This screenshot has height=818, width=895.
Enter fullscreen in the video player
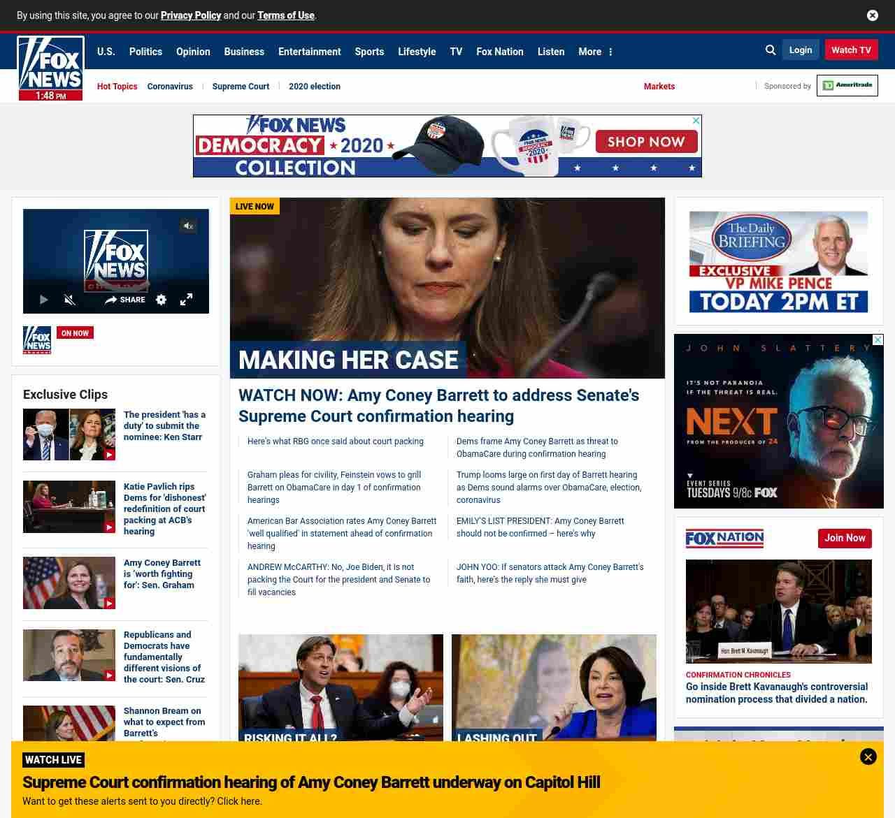click(x=186, y=300)
